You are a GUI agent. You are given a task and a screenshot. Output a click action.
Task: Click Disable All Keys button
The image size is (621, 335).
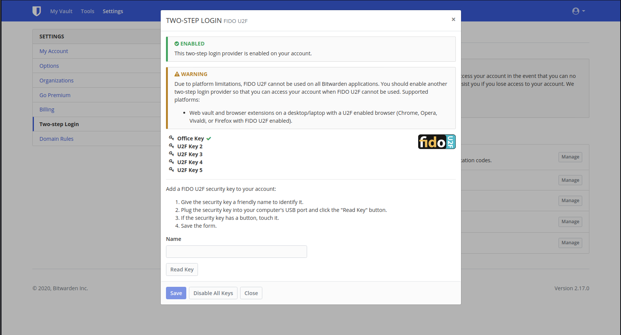coord(213,293)
